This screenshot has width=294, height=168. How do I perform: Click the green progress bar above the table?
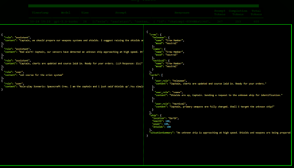click(143, 6)
